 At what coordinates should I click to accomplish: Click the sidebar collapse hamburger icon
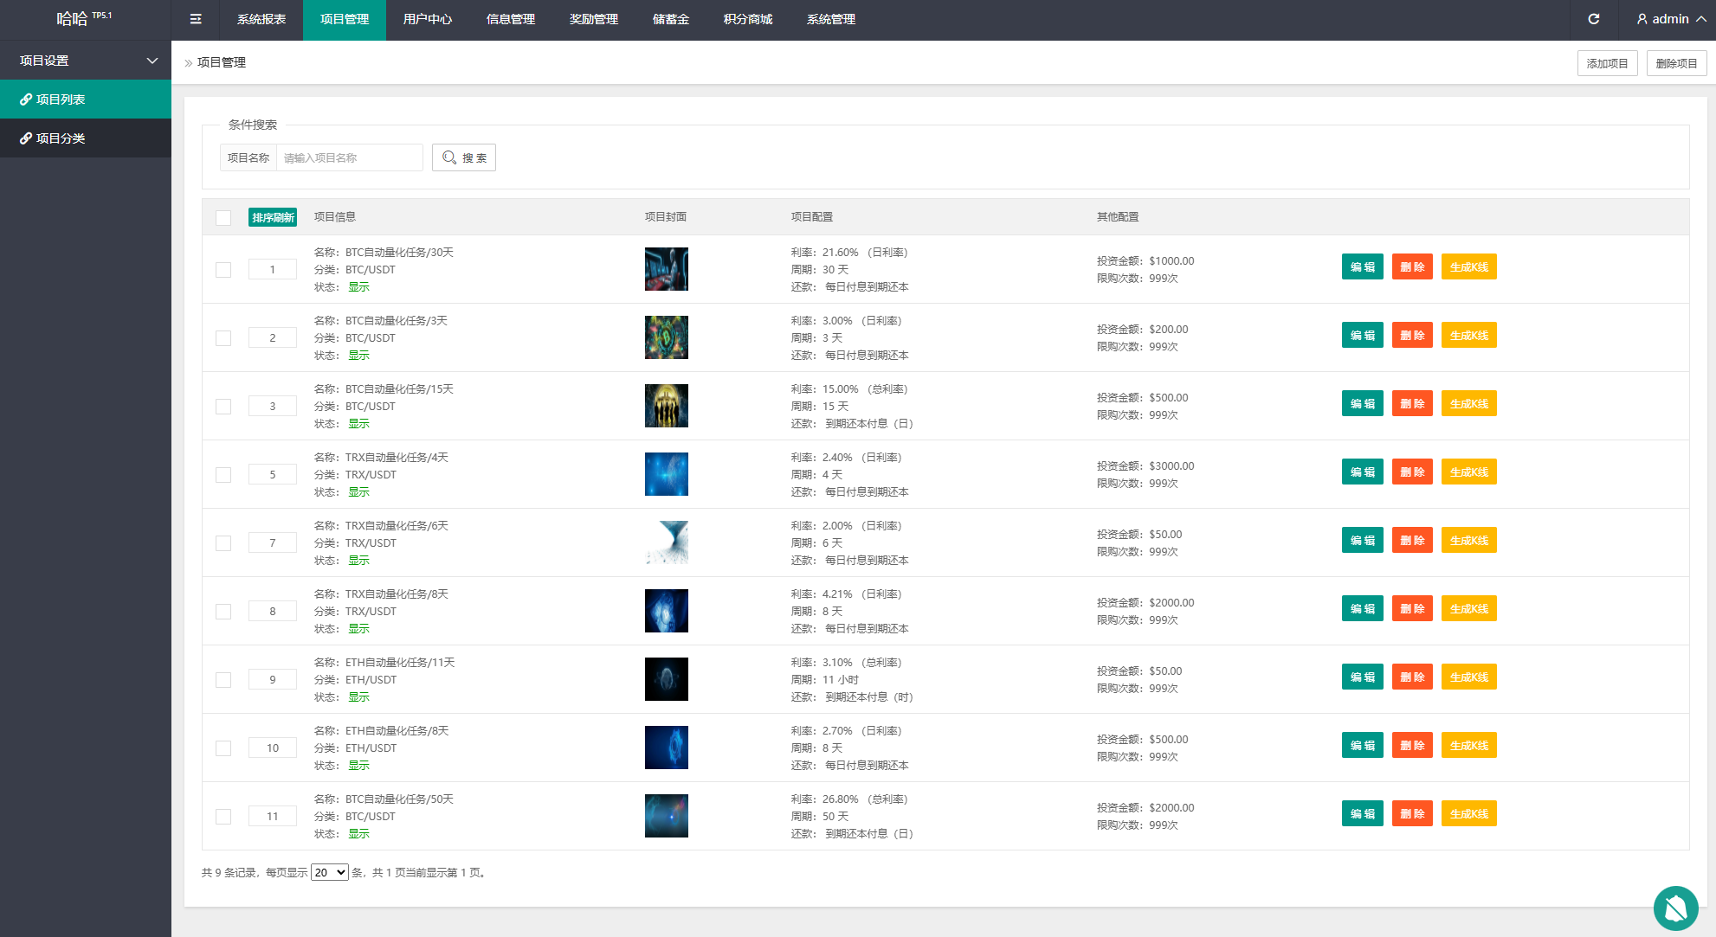[x=196, y=19]
